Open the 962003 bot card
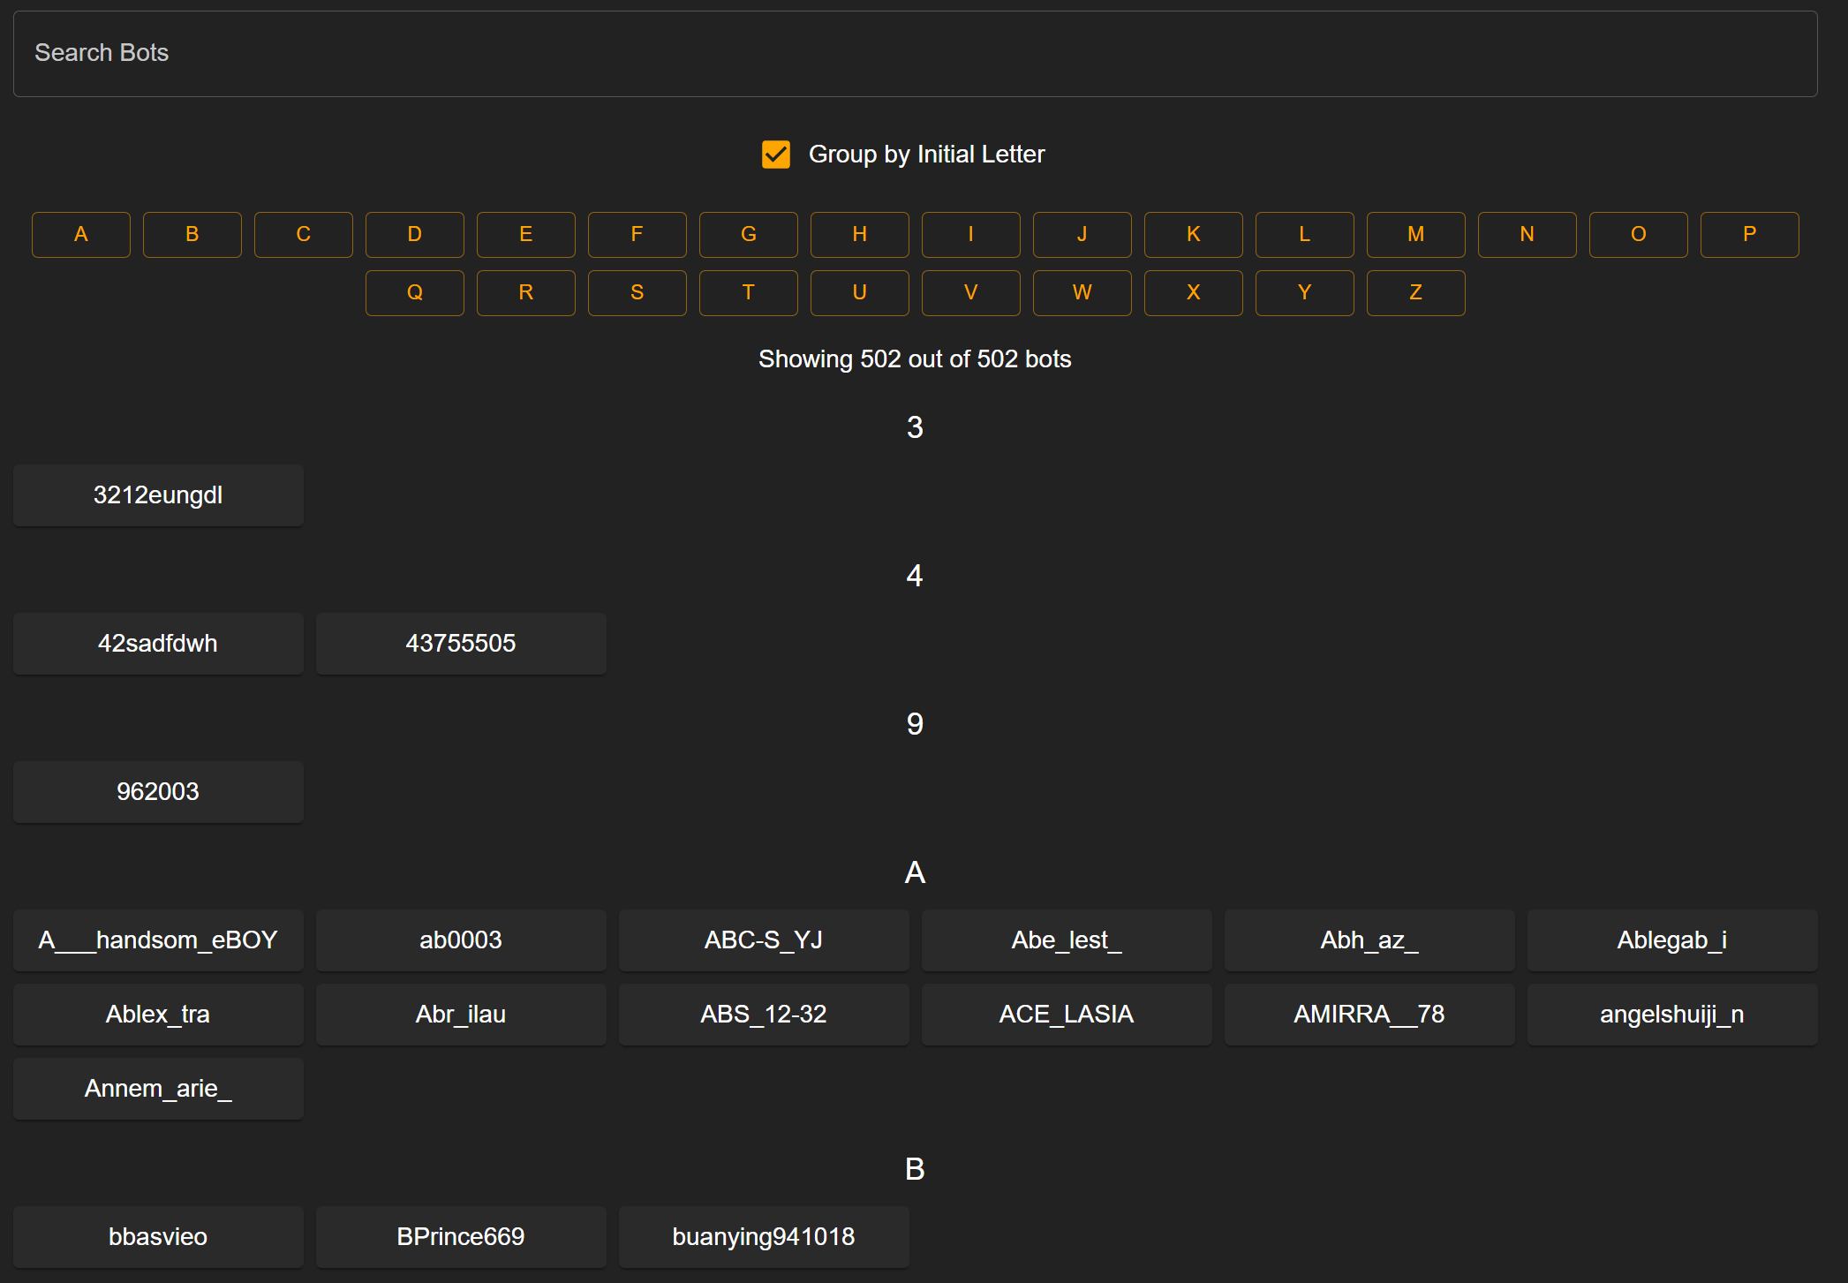This screenshot has height=1283, width=1848. [158, 792]
